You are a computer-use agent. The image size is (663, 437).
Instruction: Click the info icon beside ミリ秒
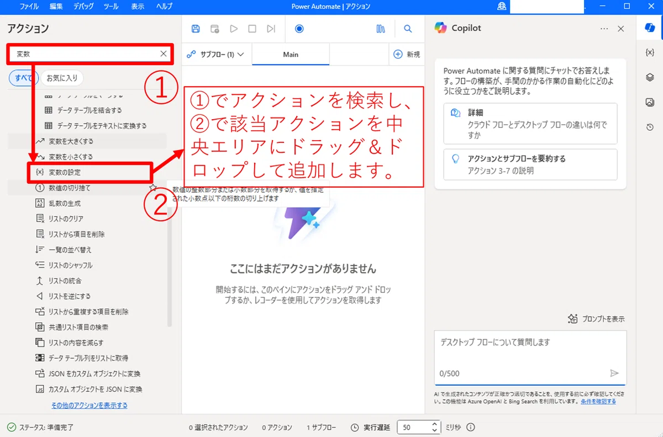(471, 428)
